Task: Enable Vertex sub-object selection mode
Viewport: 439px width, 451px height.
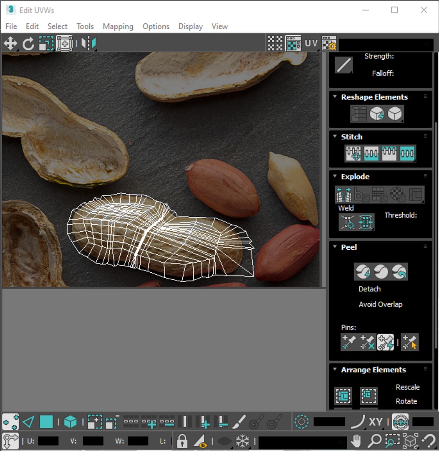Action: click(10, 422)
